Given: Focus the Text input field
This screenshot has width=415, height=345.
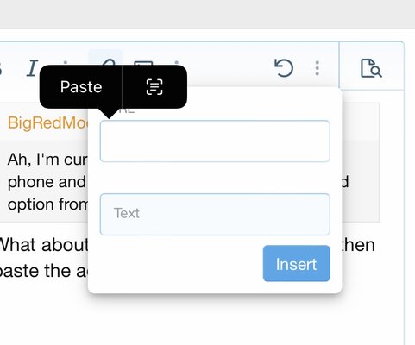Looking at the screenshot, I should point(215,214).
